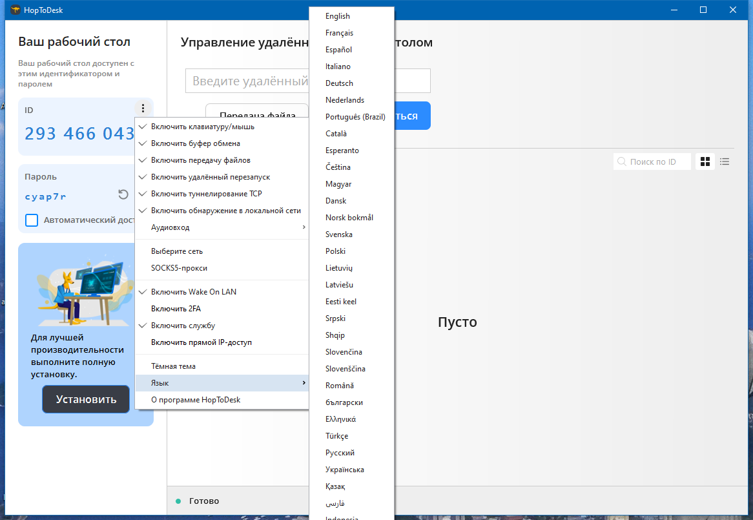Toggle Включить передачу файлов option
Image resolution: width=753 pixels, height=520 pixels.
[x=222, y=160]
